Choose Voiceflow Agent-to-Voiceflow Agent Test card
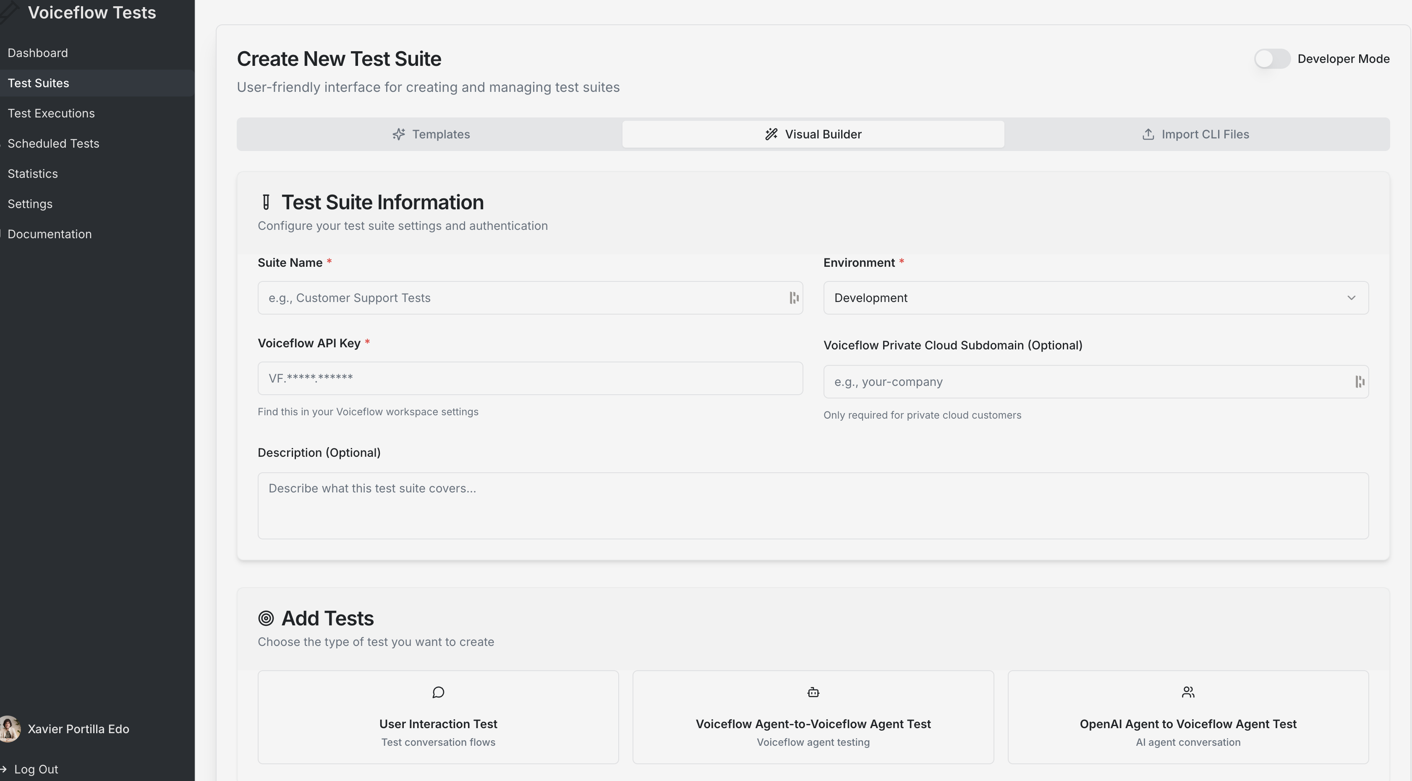 (813, 717)
